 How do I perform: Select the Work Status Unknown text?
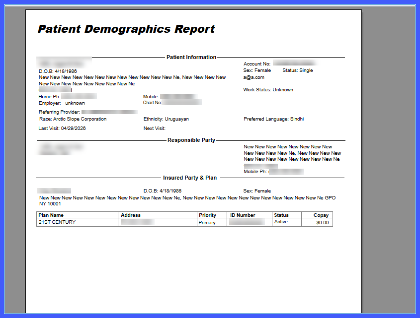pyautogui.click(x=268, y=90)
